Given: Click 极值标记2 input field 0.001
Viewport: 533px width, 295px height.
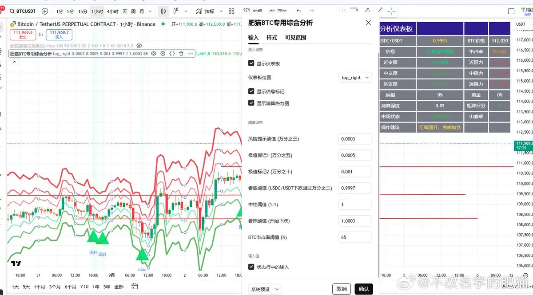Looking at the screenshot, I should point(354,172).
